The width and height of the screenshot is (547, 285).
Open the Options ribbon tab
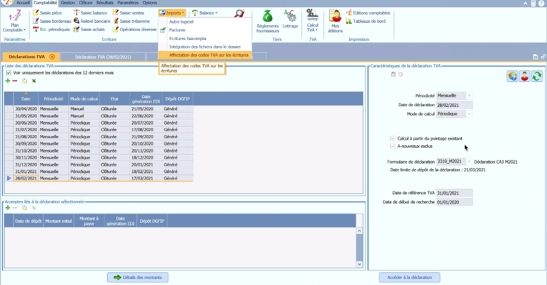pyautogui.click(x=150, y=3)
